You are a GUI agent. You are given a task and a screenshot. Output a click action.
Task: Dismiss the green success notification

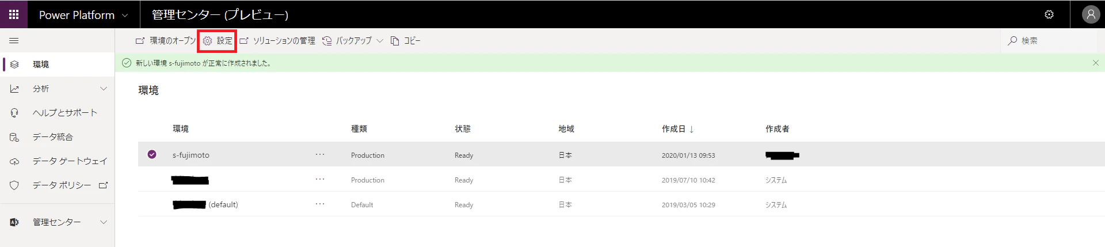coord(1096,63)
